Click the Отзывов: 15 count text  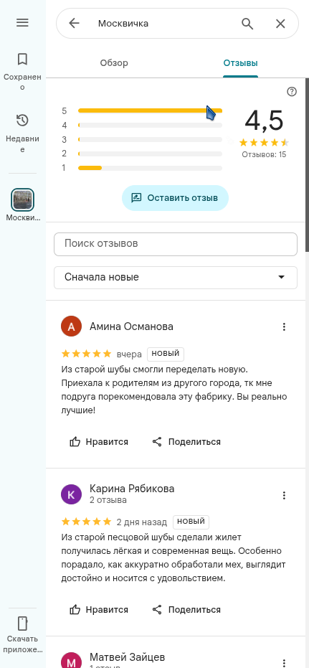coord(264,154)
